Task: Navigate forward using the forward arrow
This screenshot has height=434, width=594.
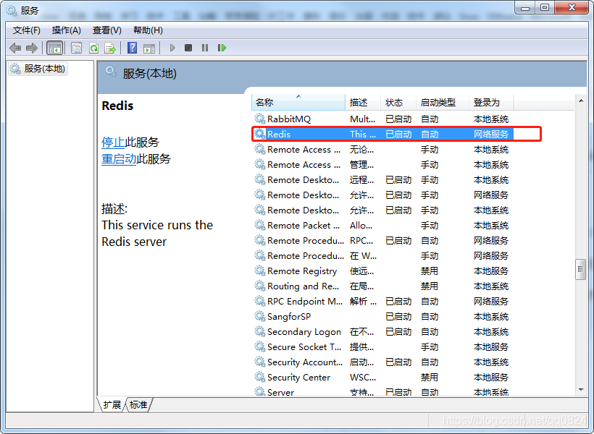Action: [x=31, y=47]
